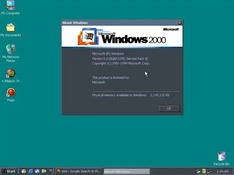Click the 2:49 AM taskbar clock
234x175 pixels.
coord(223,171)
